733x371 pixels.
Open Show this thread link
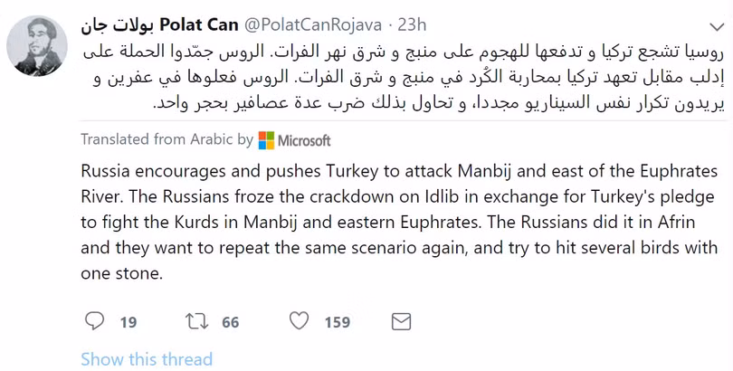[x=147, y=359]
